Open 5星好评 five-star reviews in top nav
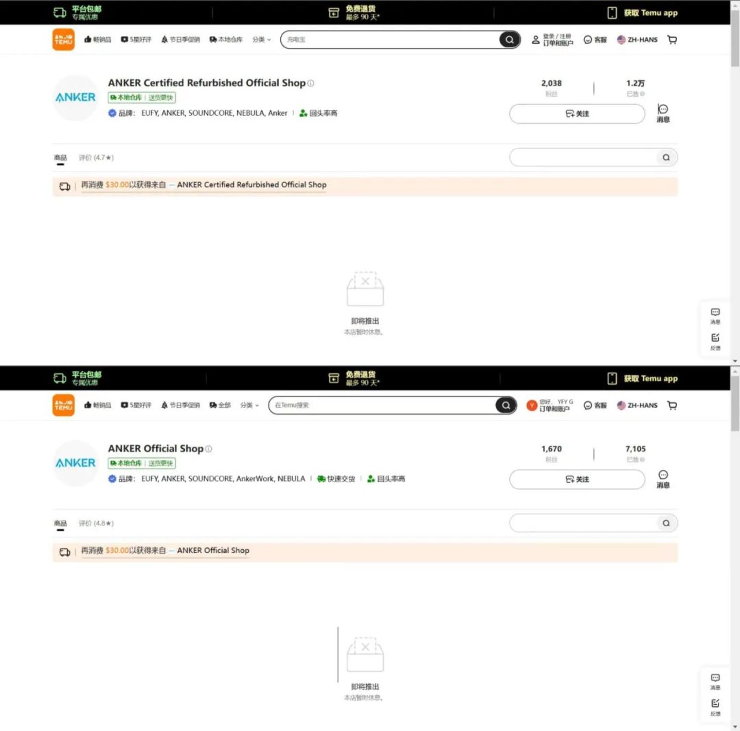This screenshot has height=731, width=740. pyautogui.click(x=136, y=40)
